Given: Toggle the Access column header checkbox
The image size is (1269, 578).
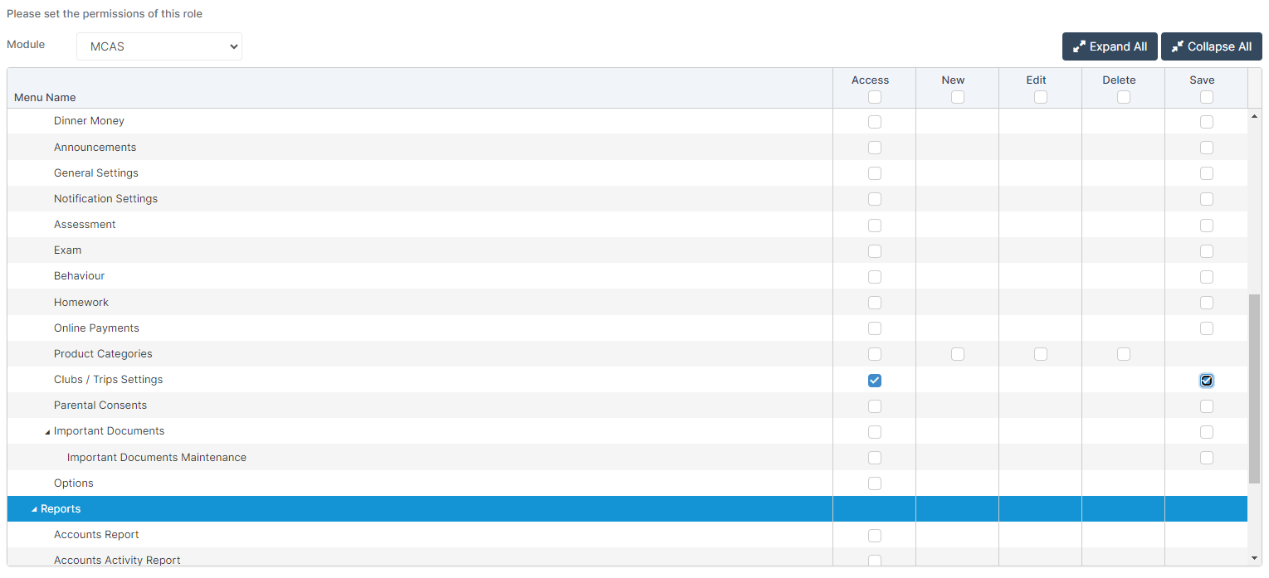Looking at the screenshot, I should click(x=875, y=97).
